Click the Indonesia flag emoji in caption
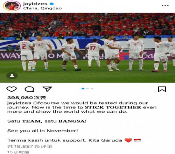The image size is (175, 154). click(137, 140)
